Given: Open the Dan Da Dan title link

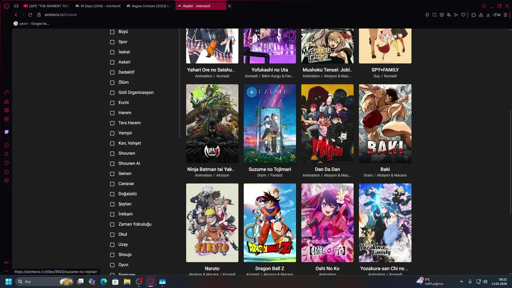Looking at the screenshot, I should [327, 169].
